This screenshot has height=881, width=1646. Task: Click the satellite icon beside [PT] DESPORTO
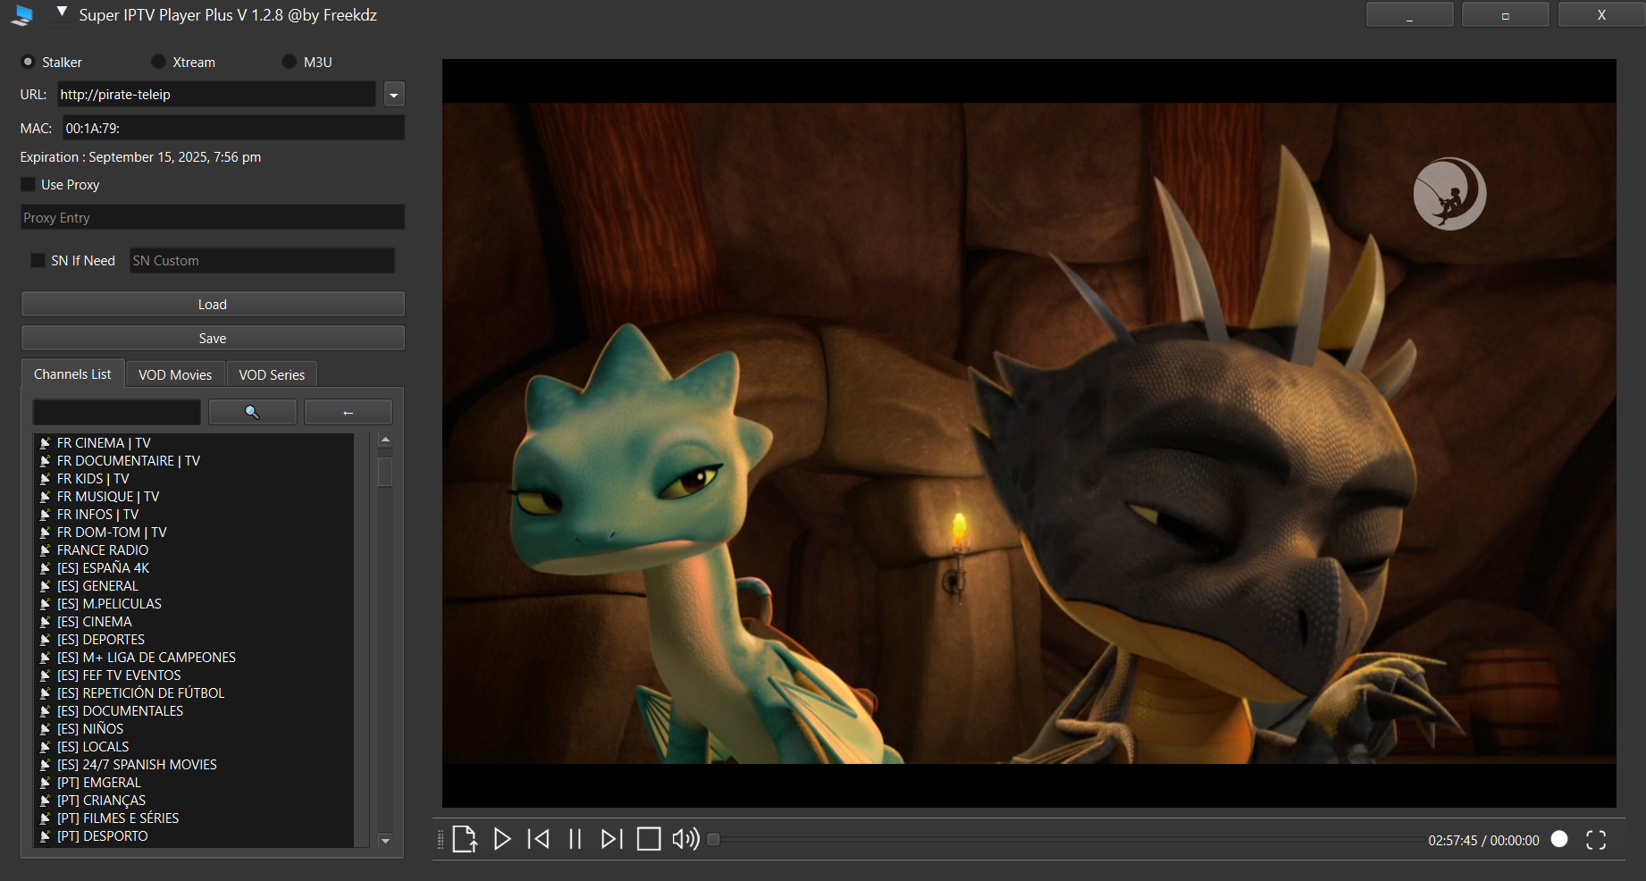click(x=45, y=836)
